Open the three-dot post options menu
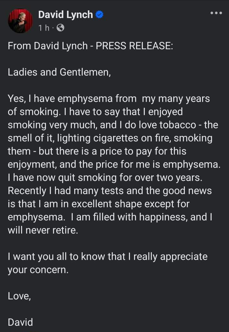This screenshot has width=229, height=332. click(x=216, y=13)
